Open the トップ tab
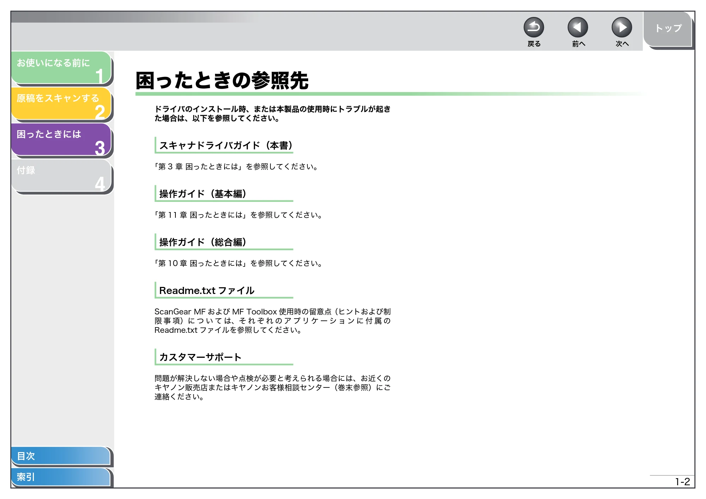This screenshot has height=499, width=706. (x=668, y=29)
